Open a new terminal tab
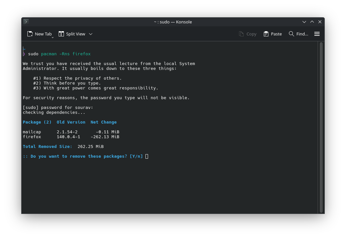This screenshot has width=346, height=239. click(x=39, y=34)
